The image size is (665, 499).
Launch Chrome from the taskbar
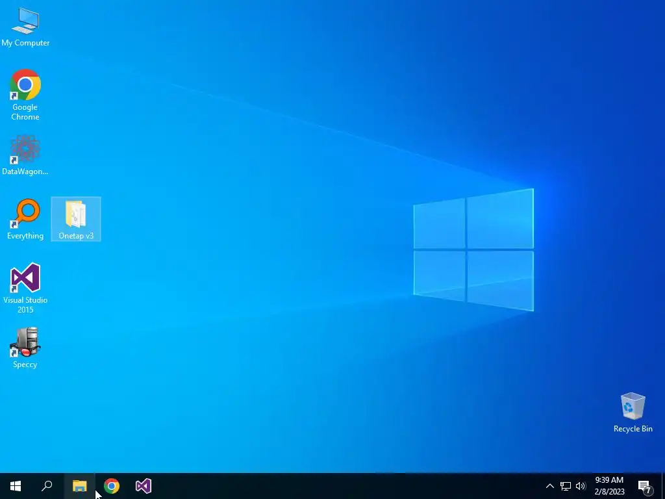[x=112, y=486]
